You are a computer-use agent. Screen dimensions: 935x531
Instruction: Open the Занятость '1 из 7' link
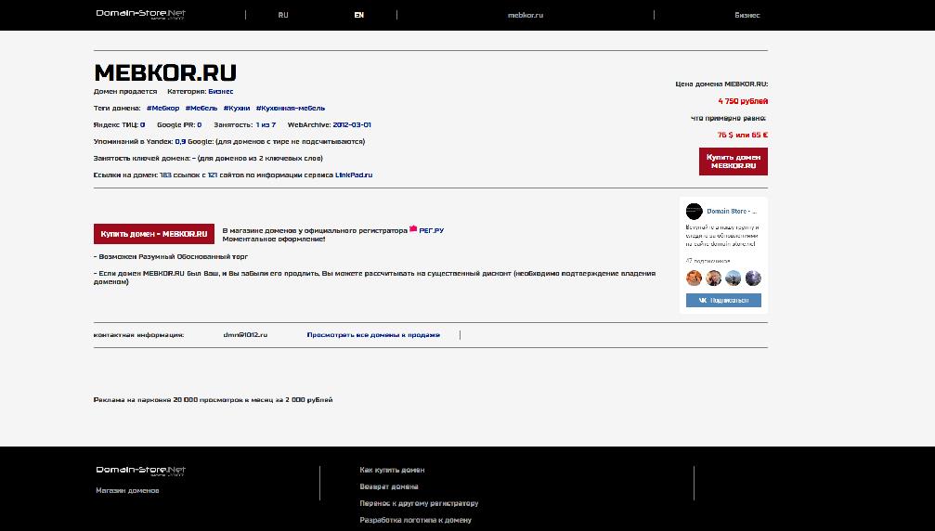point(266,125)
